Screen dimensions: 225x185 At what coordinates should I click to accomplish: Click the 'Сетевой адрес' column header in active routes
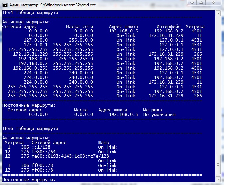pos(20,27)
